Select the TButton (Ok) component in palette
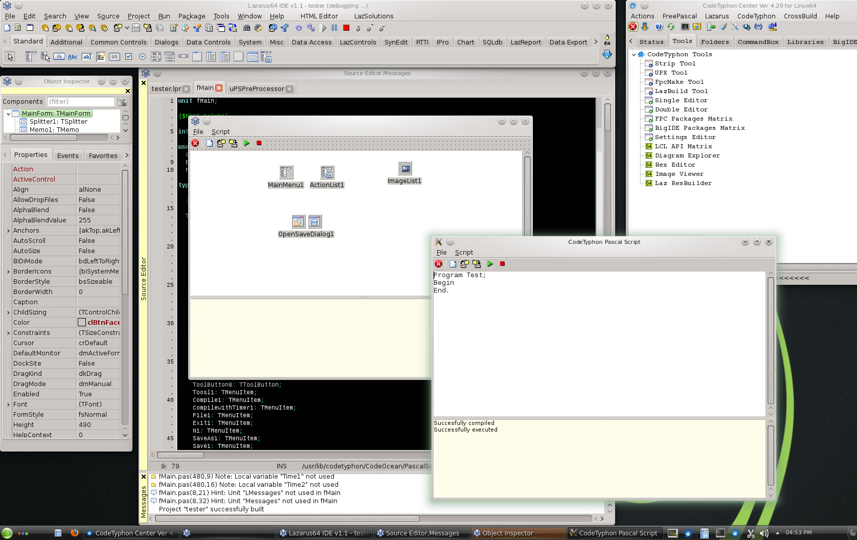The height and width of the screenshot is (540, 857). tap(59, 57)
